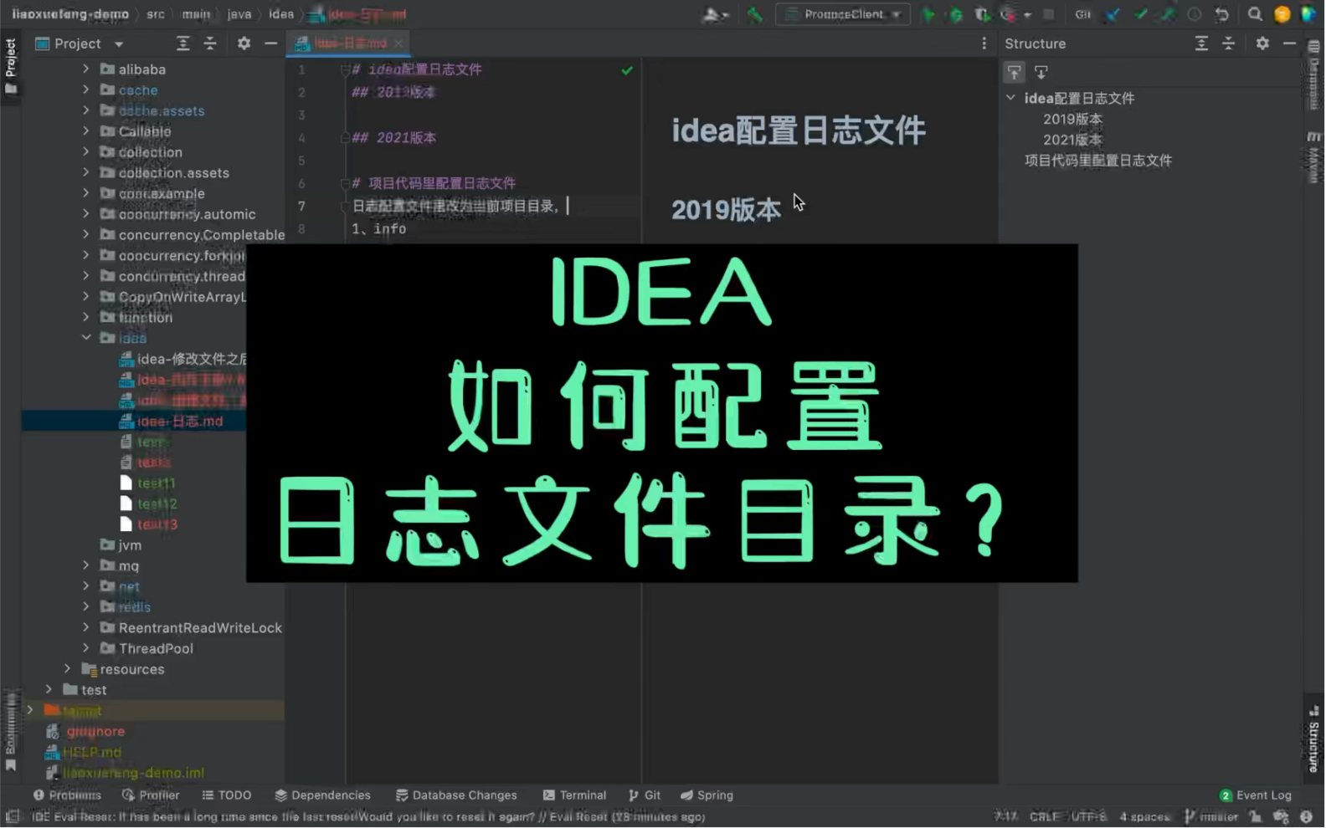
Task: Open Search Everywhere magnifier icon
Action: click(1255, 14)
